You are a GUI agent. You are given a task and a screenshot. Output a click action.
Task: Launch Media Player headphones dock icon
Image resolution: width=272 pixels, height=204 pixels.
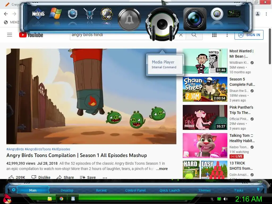162,24
